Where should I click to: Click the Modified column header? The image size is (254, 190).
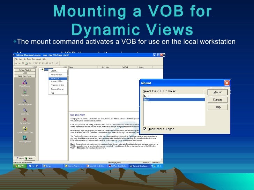pyautogui.click(x=129, y=67)
